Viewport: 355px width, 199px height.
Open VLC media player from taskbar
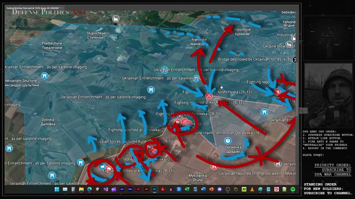252,189
